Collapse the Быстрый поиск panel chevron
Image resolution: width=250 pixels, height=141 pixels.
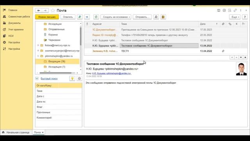tap(37, 78)
